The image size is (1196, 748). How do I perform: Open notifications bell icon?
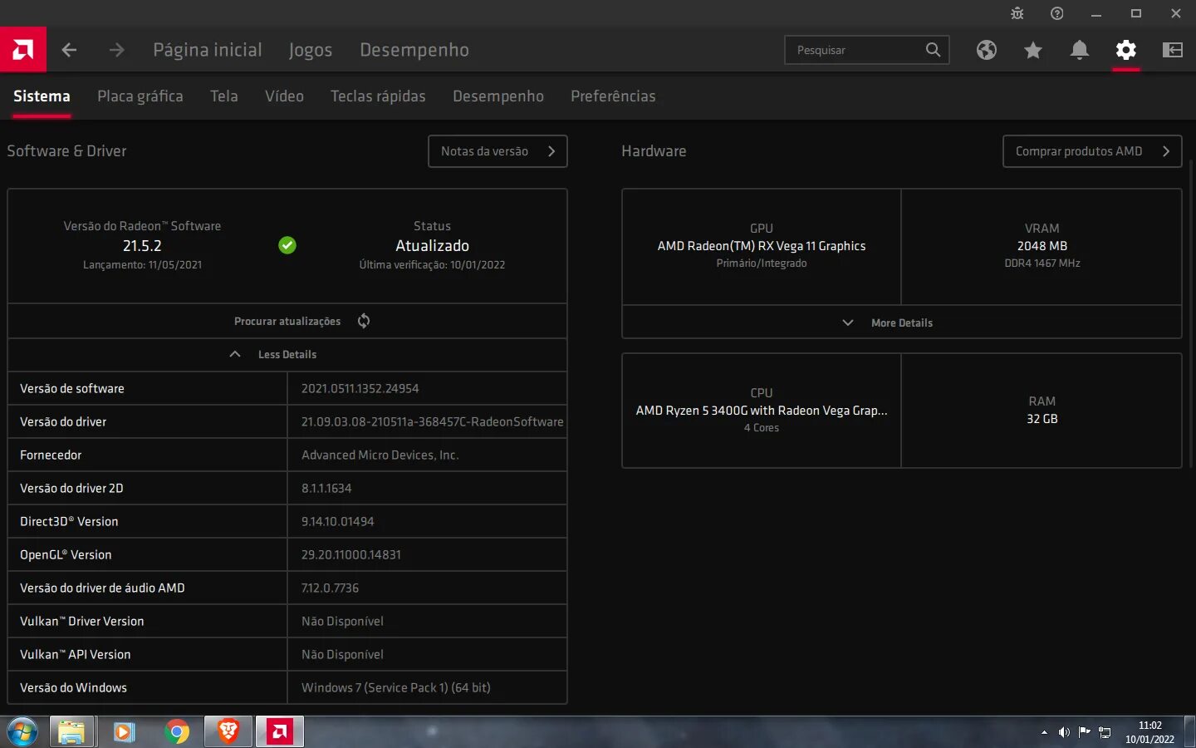pyautogui.click(x=1080, y=50)
